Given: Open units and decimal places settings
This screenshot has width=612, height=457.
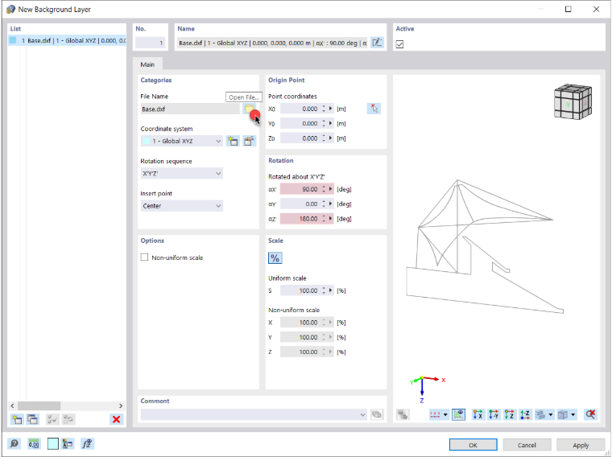Looking at the screenshot, I should 34,443.
